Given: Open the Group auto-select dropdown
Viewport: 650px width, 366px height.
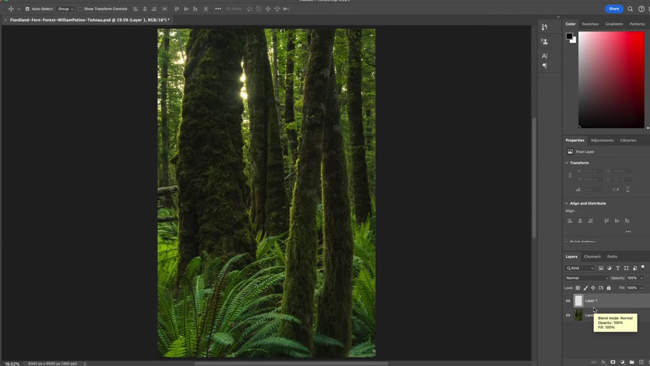Looking at the screenshot, I should coord(66,9).
